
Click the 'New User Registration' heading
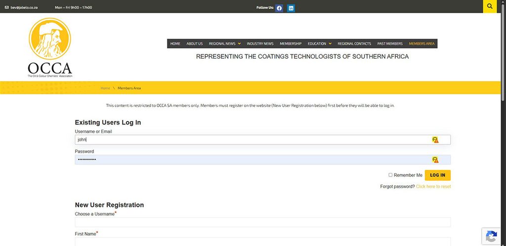tap(109, 205)
